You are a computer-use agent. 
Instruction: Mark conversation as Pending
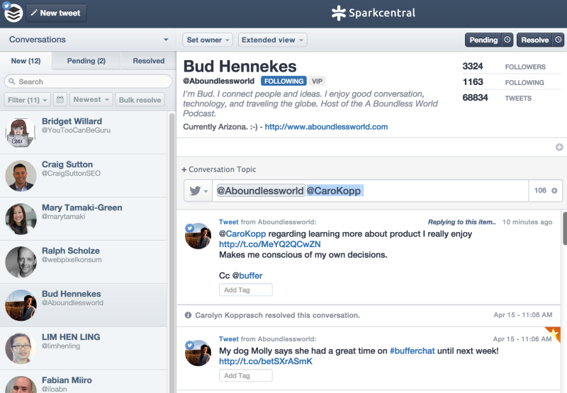click(483, 40)
